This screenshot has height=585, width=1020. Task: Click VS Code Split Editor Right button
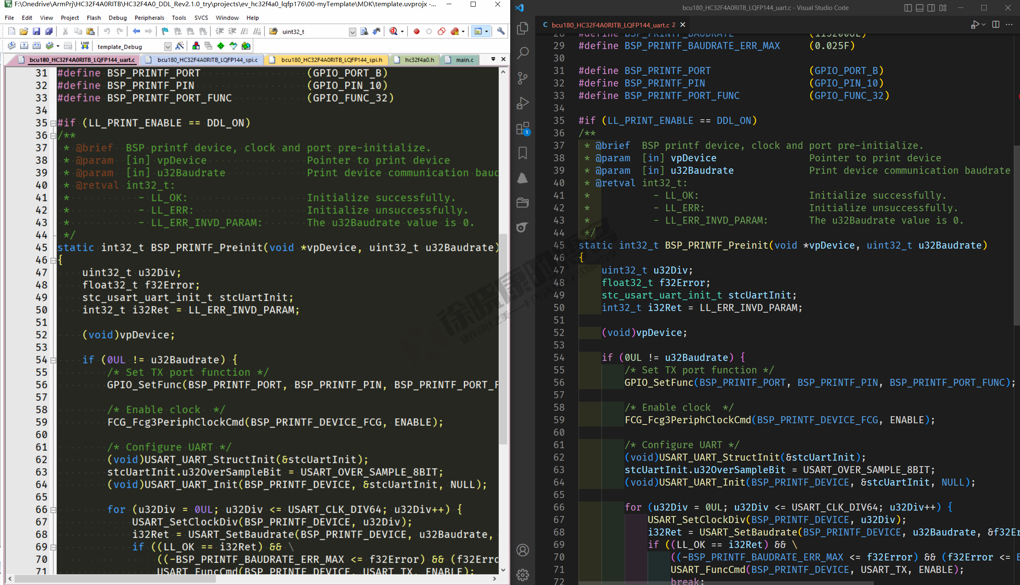(x=995, y=25)
